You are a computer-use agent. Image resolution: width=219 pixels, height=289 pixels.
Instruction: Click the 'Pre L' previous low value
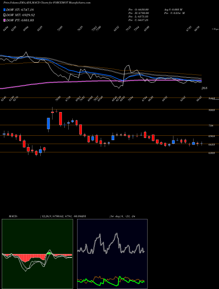tap(138, 17)
